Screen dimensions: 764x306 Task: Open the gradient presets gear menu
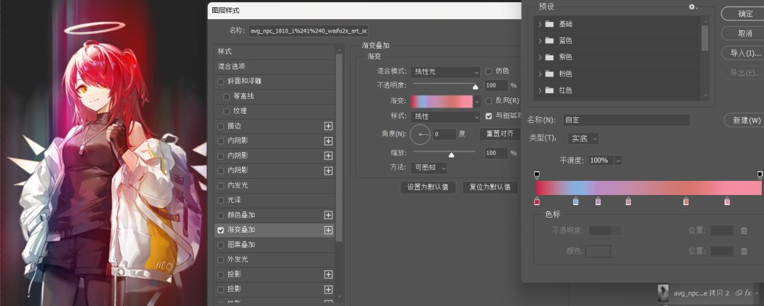(x=693, y=7)
